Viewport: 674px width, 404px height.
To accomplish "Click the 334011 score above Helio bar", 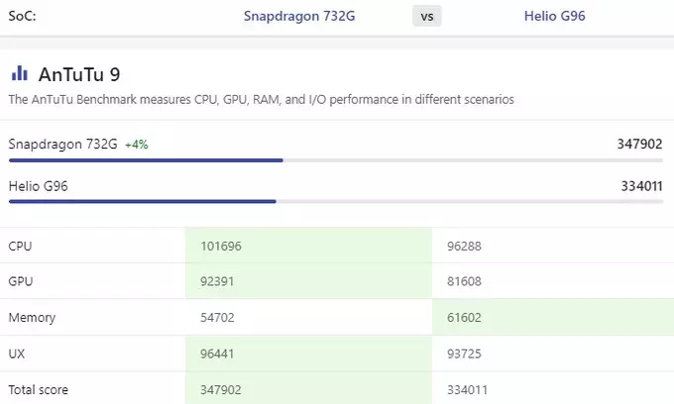I will (641, 186).
